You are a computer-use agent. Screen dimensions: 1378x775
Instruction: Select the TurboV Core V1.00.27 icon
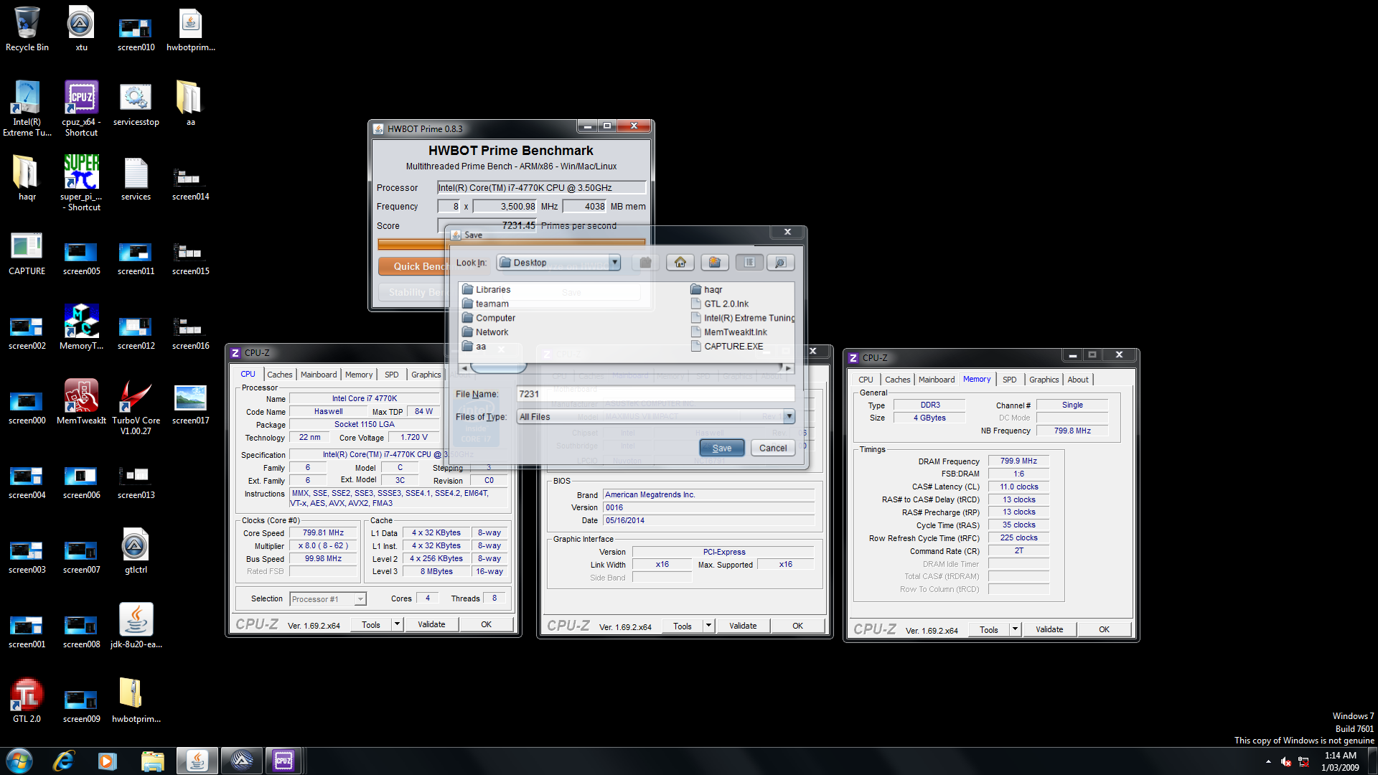coord(136,407)
